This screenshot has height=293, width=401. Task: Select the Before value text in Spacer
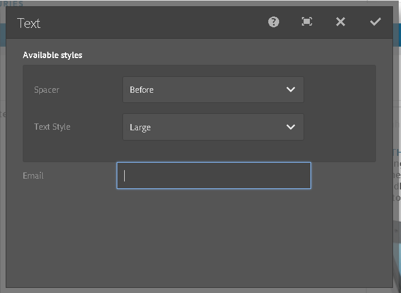[142, 90]
